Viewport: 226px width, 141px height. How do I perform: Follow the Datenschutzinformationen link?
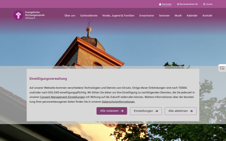[x=118, y=102]
